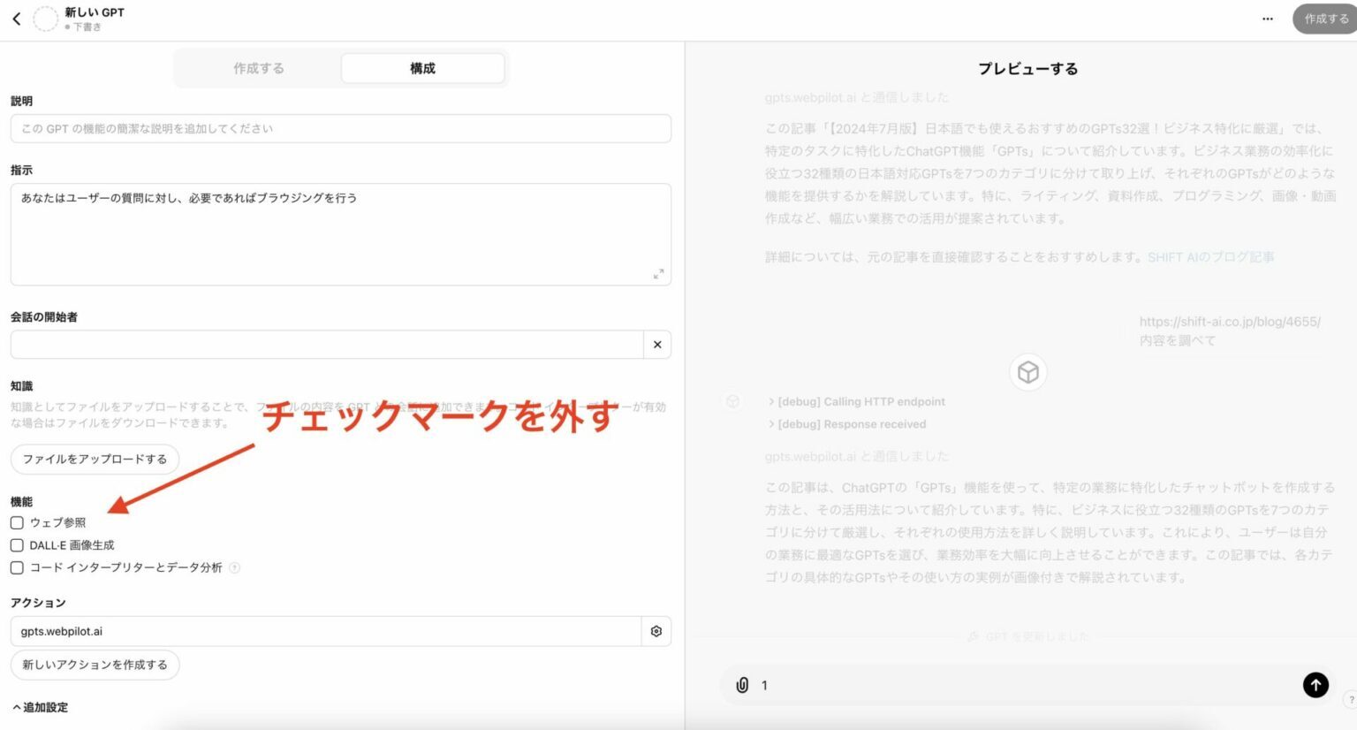Switch to the 作成する tab

[x=258, y=68]
